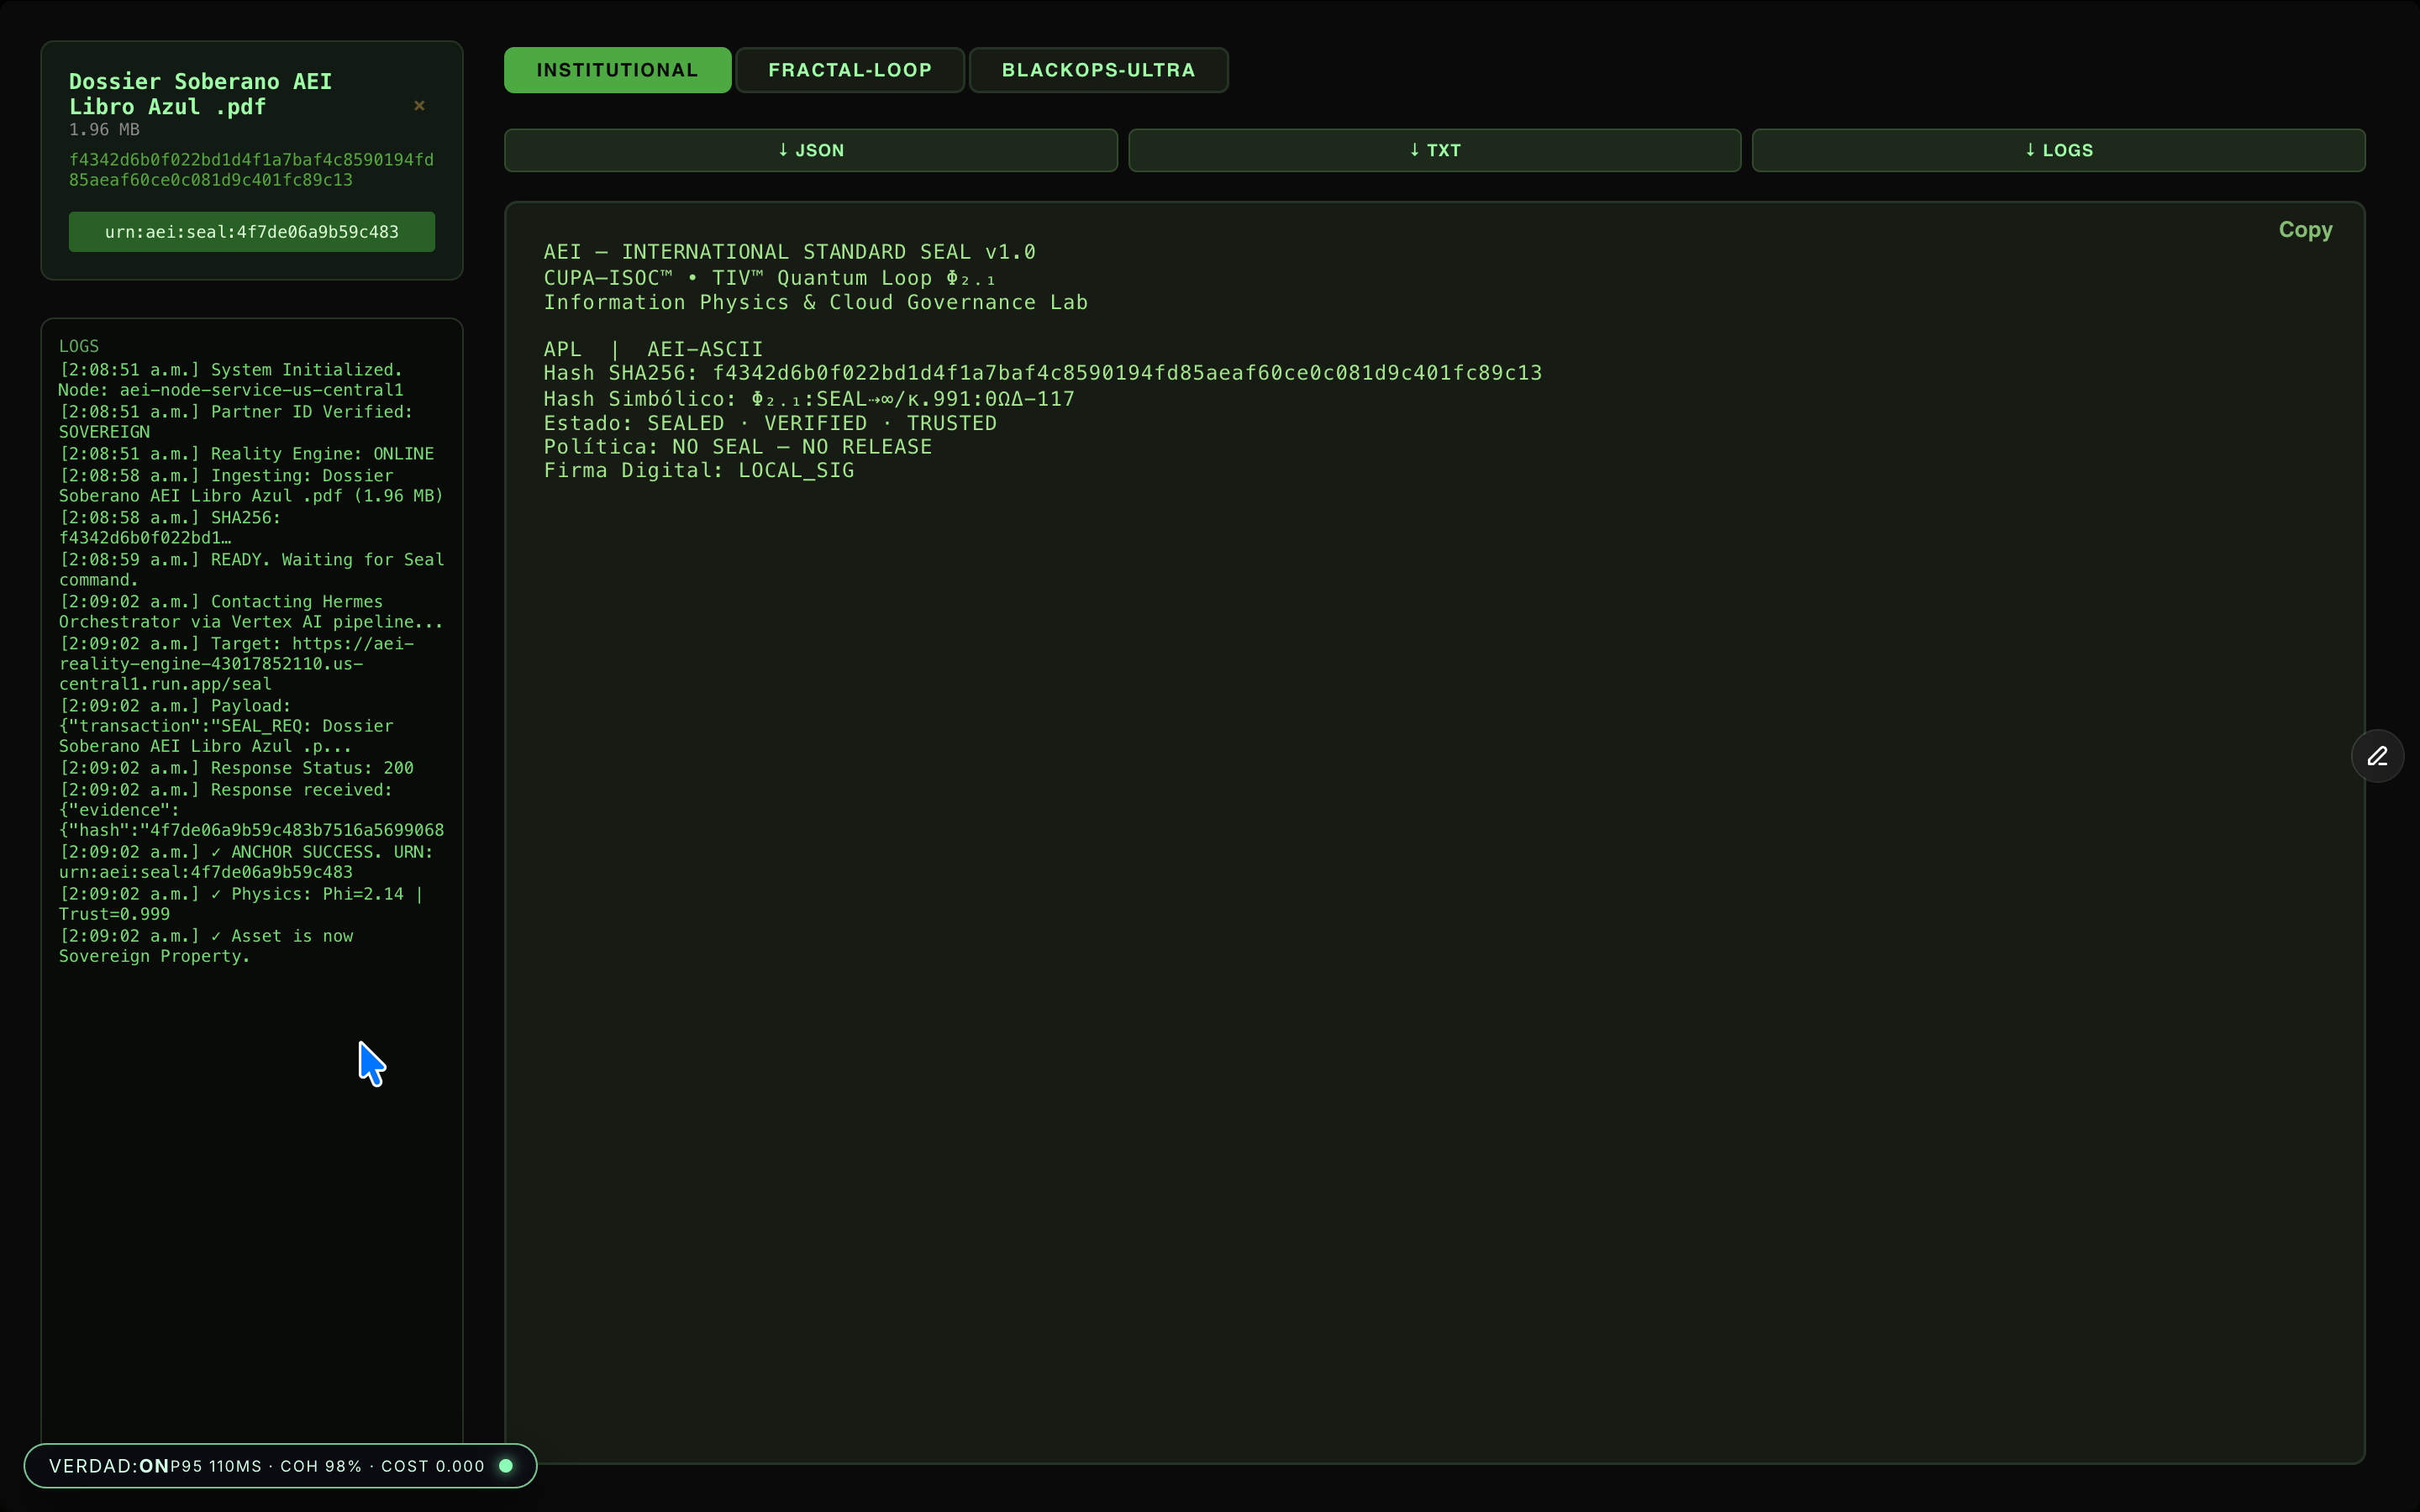Click the urn:aei:seal badge in the file card
The height and width of the screenshot is (1512, 2420).
tap(251, 232)
